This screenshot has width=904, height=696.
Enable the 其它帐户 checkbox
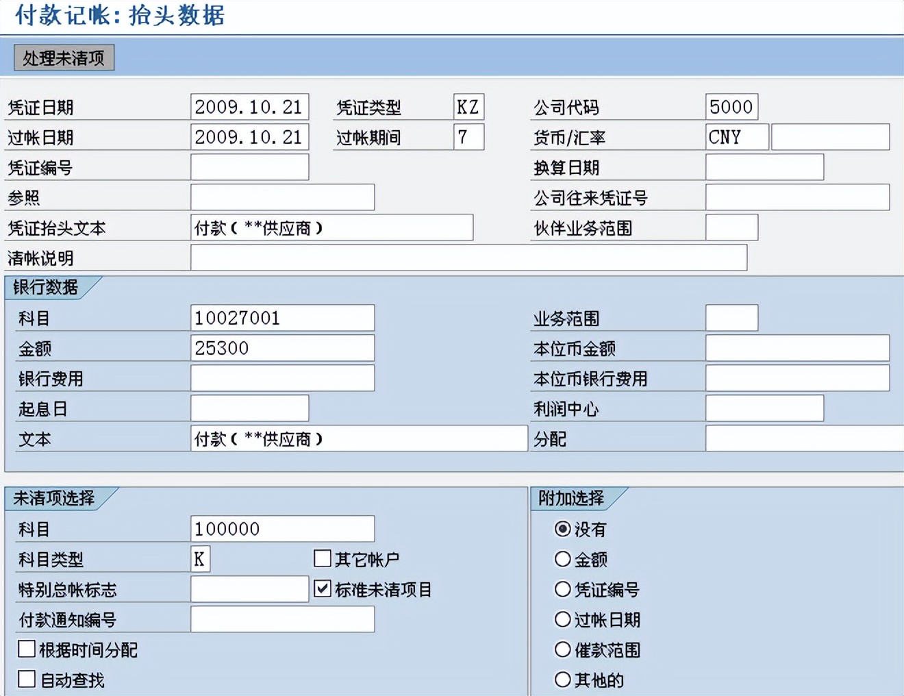[x=322, y=559]
